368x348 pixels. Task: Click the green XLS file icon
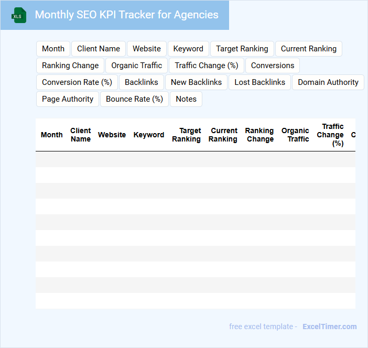pos(19,16)
